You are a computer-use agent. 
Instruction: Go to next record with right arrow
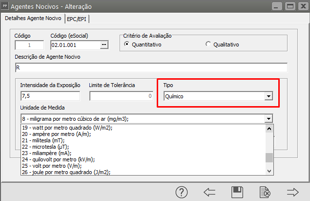[x=293, y=192]
